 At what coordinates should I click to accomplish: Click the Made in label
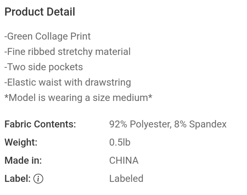point(23,161)
